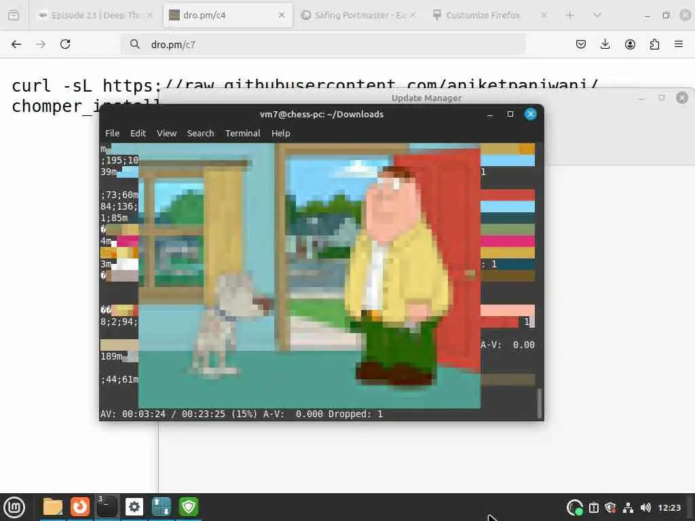Click the A-V: 0.00 text on the right
The width and height of the screenshot is (695, 521).
point(508,345)
